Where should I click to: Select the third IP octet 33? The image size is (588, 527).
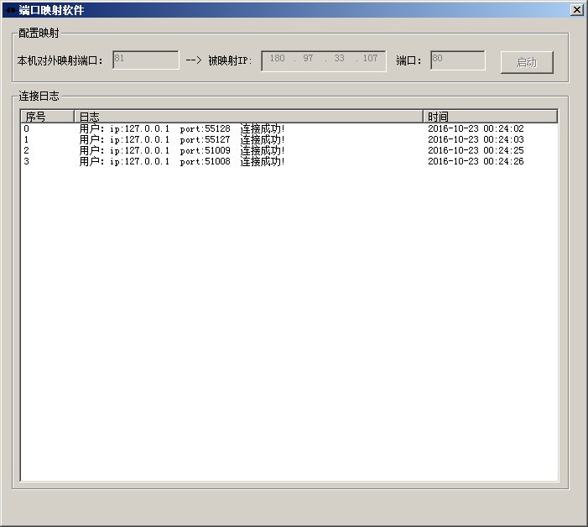(x=339, y=59)
